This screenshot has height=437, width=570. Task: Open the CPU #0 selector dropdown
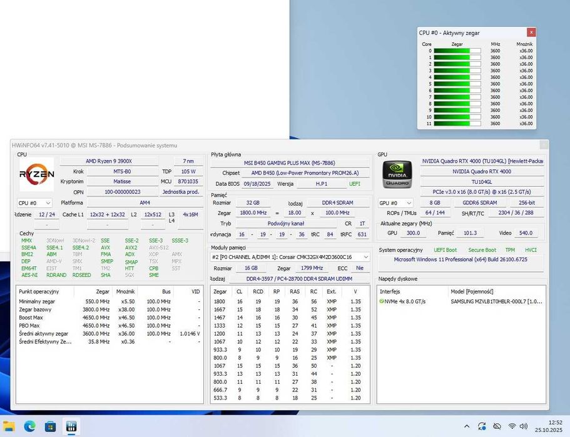click(x=34, y=203)
